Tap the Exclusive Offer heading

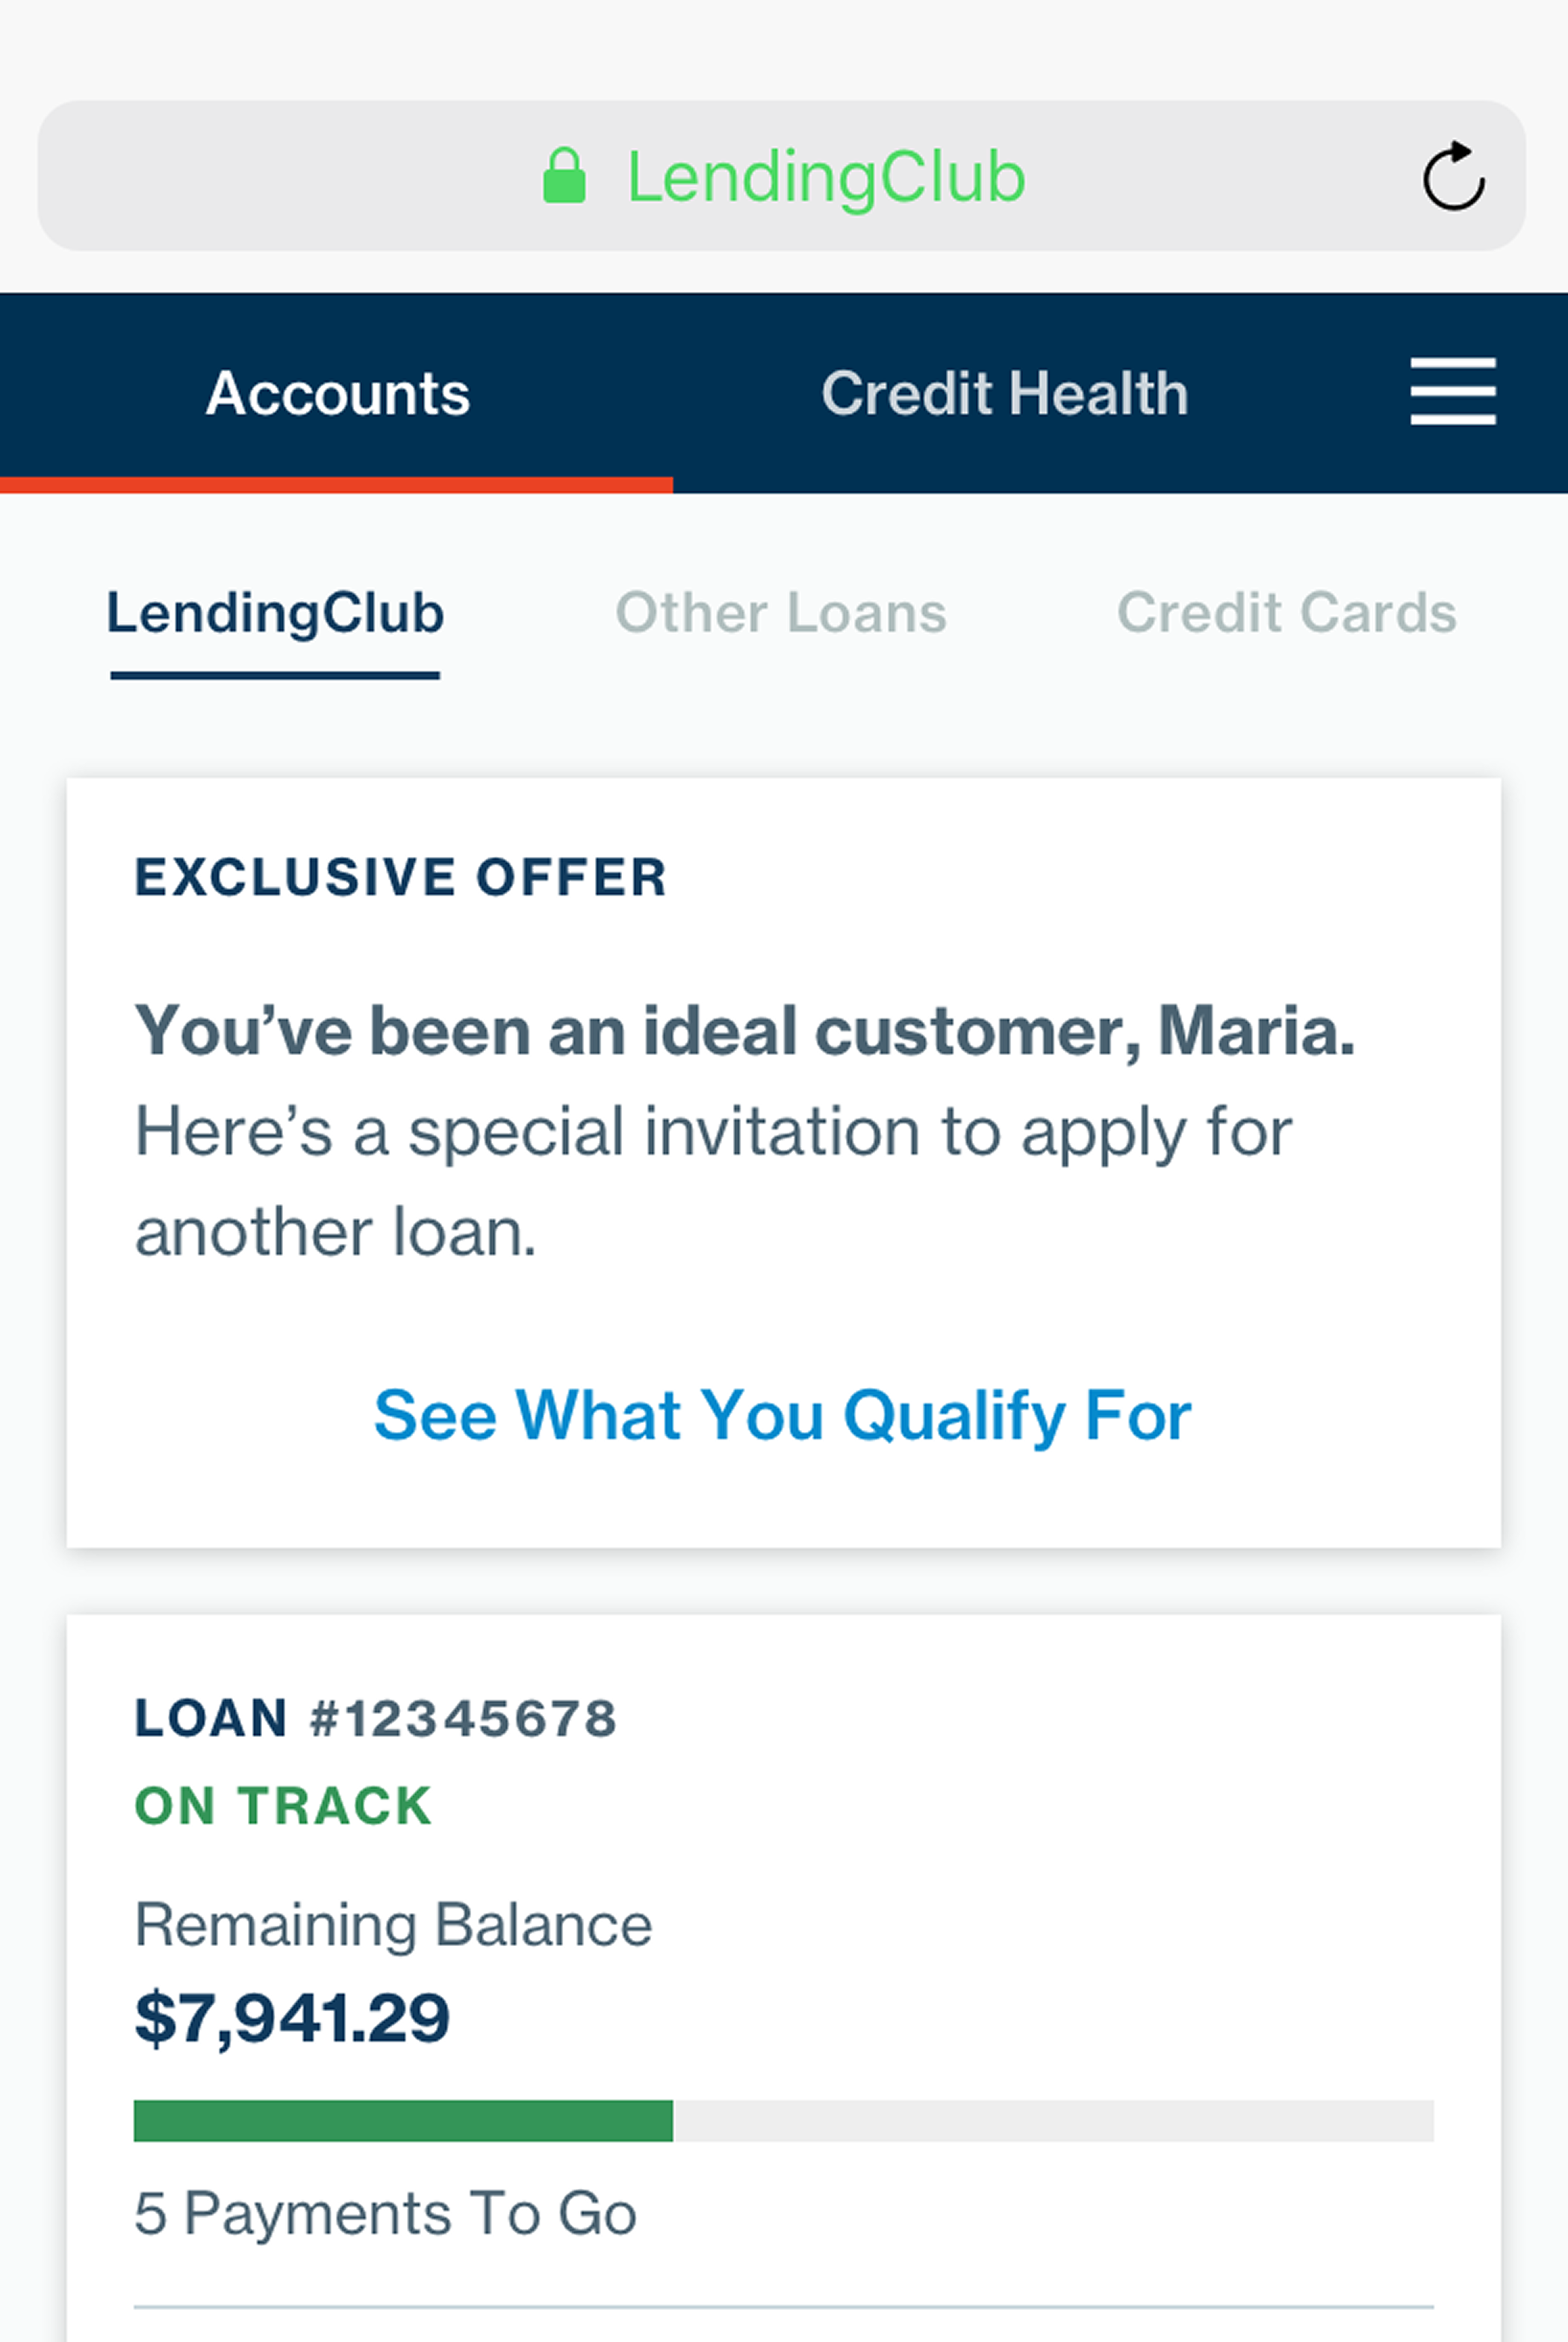400,877
